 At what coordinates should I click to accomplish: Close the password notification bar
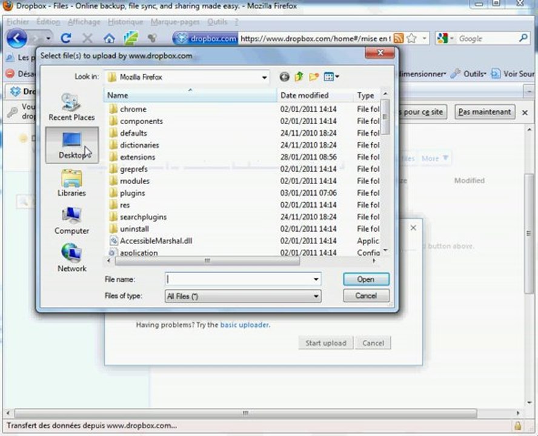525,113
